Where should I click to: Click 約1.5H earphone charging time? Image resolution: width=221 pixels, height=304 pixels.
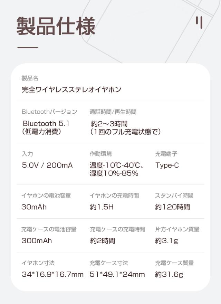click(102, 207)
